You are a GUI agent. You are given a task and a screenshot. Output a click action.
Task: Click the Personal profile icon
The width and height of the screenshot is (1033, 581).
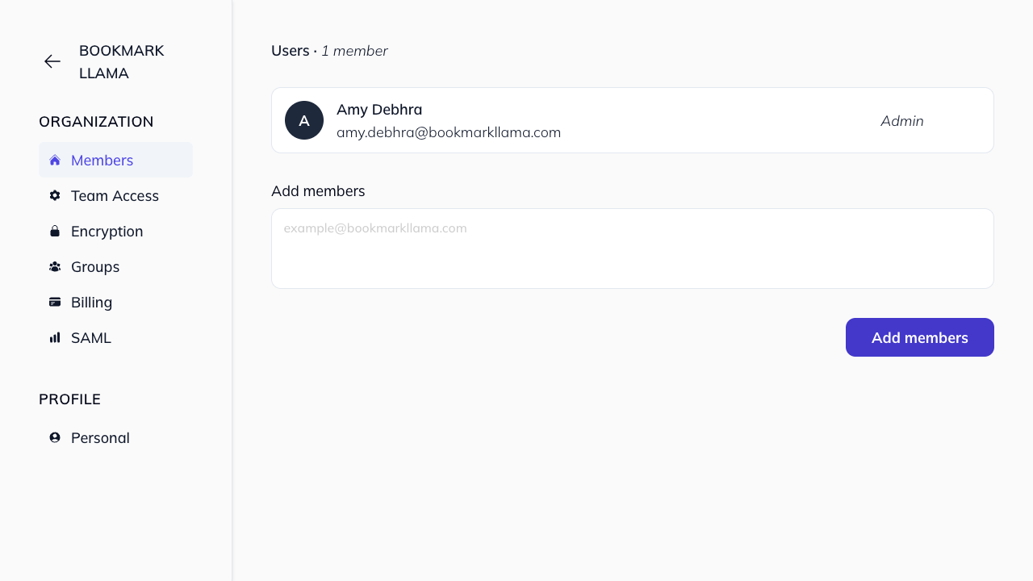(x=55, y=437)
